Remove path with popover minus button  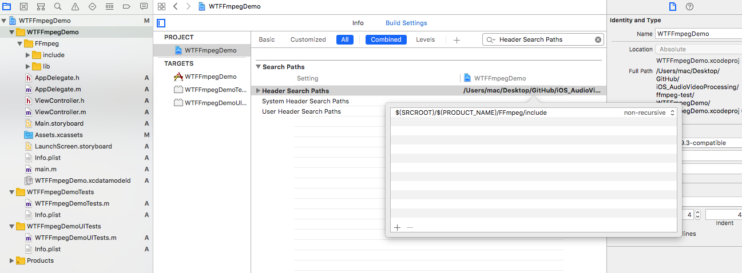410,227
